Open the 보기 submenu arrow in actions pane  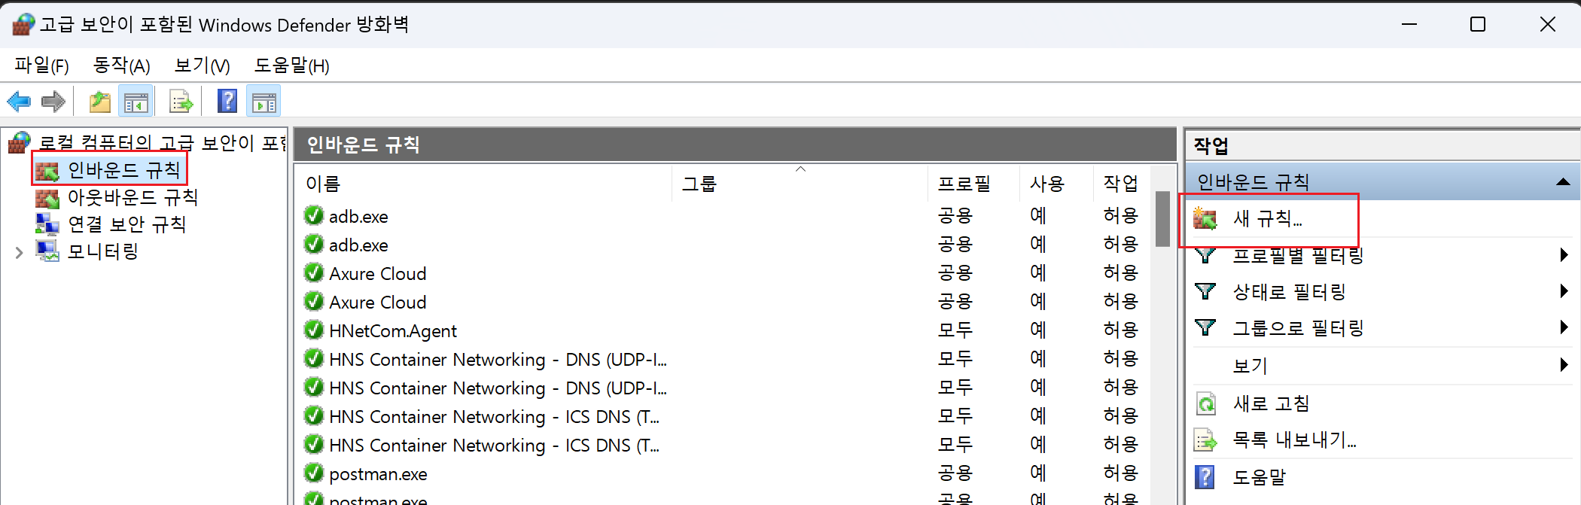tap(1564, 365)
